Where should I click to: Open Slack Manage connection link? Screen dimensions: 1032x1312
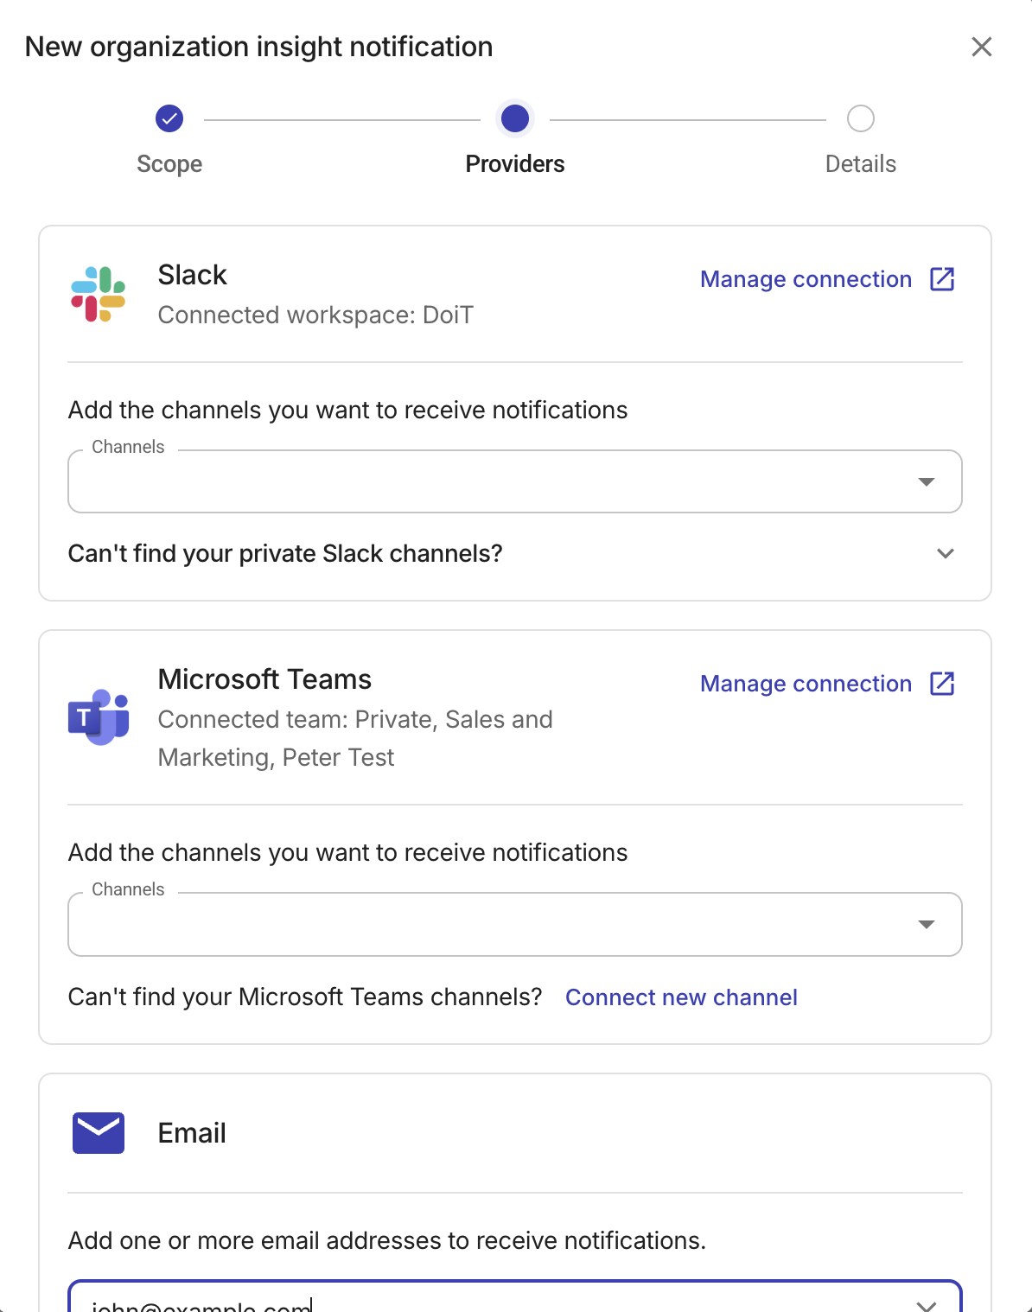[806, 279]
